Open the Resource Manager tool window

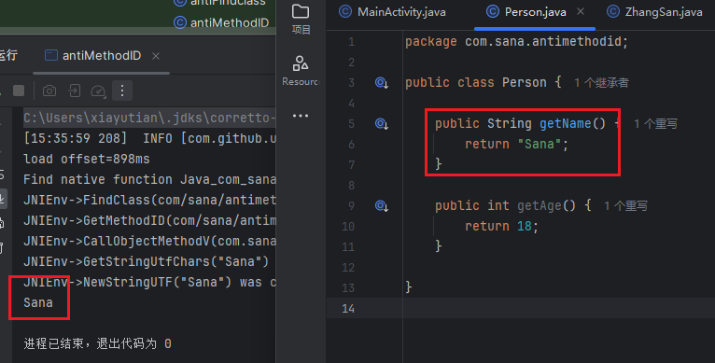301,70
